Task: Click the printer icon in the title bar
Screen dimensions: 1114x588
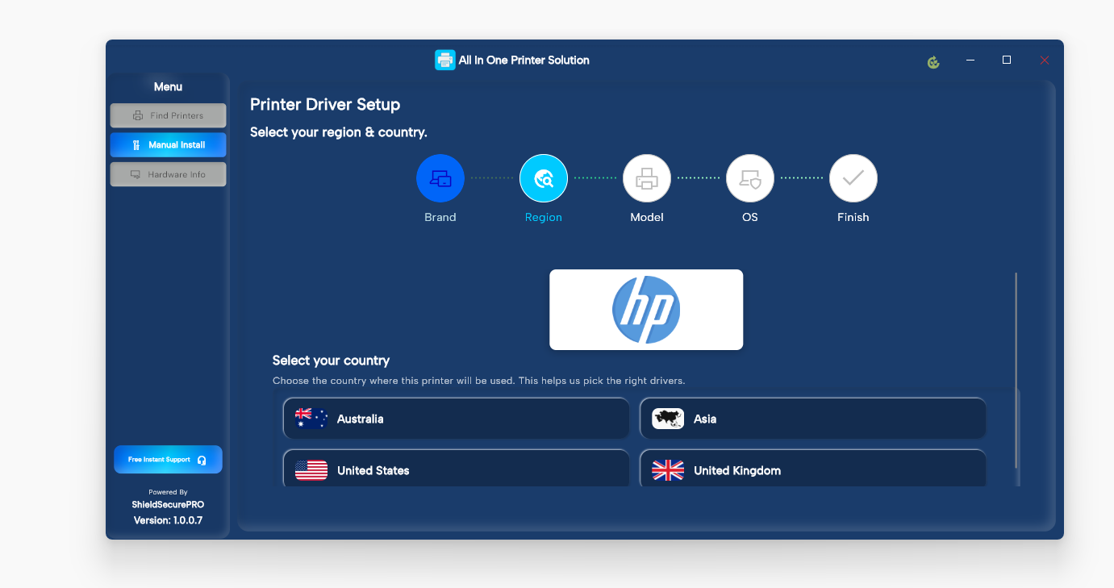Action: click(445, 60)
